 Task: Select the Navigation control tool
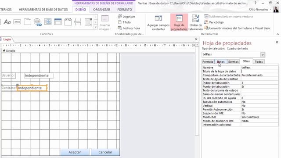pos(58,22)
